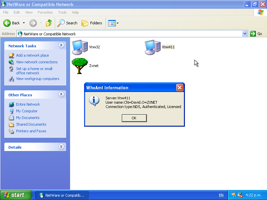This screenshot has height=200, width=267.
Task: Open the View menu
Action: pyautogui.click(x=29, y=12)
